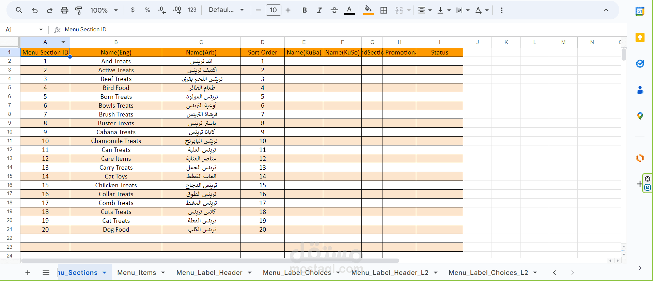Image resolution: width=653 pixels, height=281 pixels.
Task: Increase font size with plus button
Action: coord(288,10)
